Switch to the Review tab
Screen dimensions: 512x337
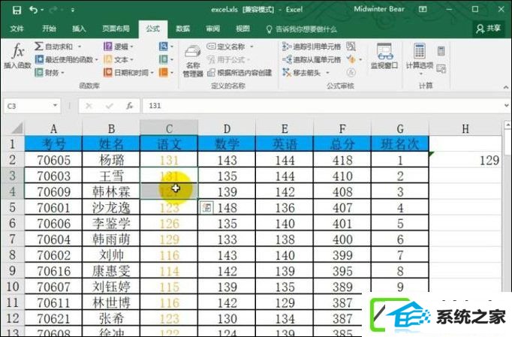tap(213, 29)
